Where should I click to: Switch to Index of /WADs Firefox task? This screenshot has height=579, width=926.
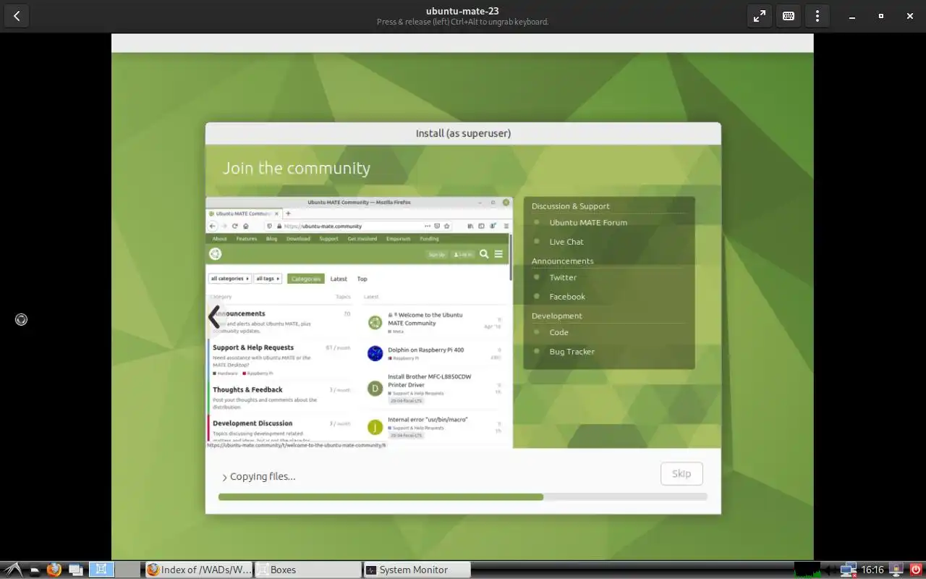pos(199,570)
